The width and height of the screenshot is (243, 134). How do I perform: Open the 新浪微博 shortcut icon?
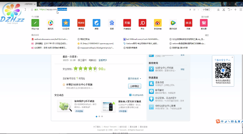pyautogui.click(x=158, y=23)
